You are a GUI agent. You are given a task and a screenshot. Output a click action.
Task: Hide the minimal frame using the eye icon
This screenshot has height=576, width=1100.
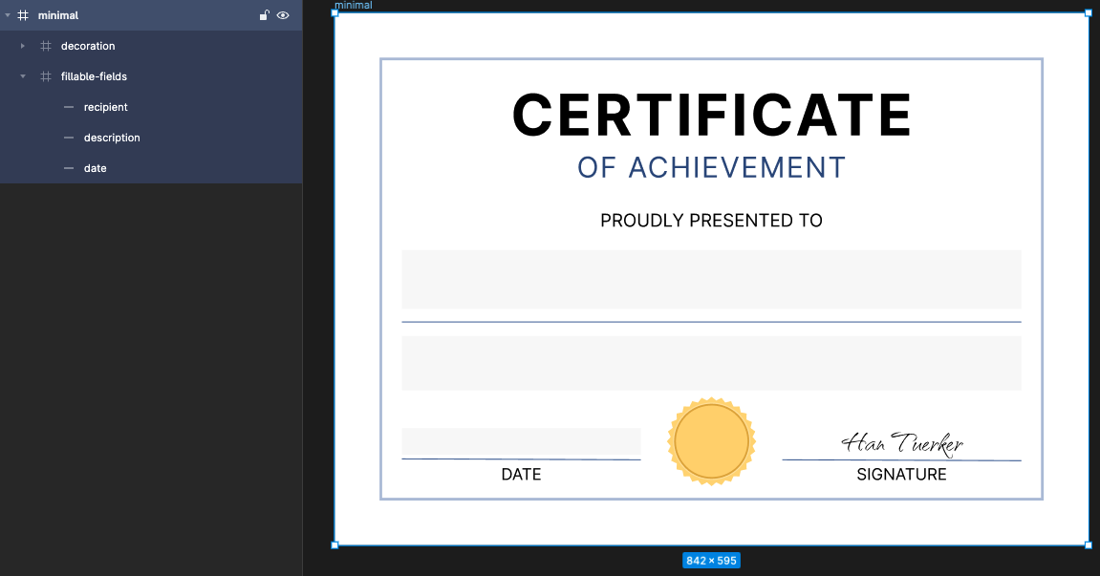[283, 15]
